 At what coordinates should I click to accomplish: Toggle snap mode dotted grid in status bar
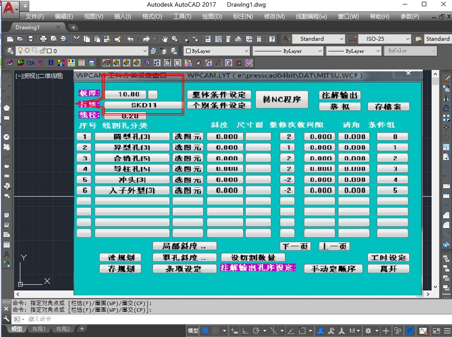(215, 331)
